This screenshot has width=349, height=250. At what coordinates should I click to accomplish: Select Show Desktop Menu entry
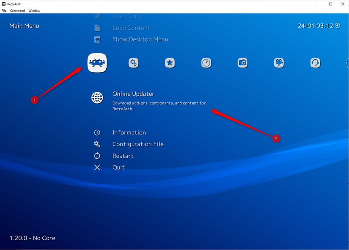[x=140, y=39]
